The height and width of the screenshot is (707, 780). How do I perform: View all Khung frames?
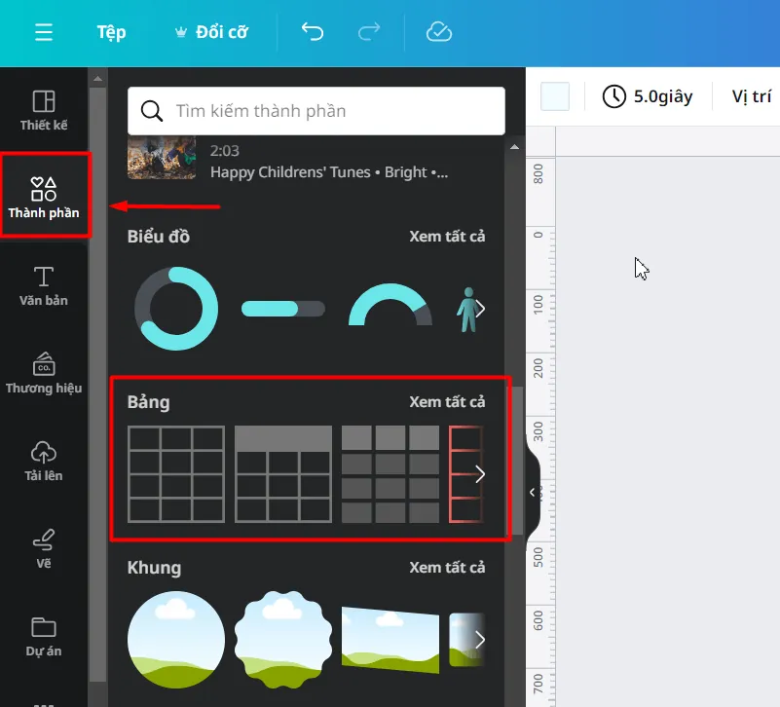pyautogui.click(x=447, y=568)
